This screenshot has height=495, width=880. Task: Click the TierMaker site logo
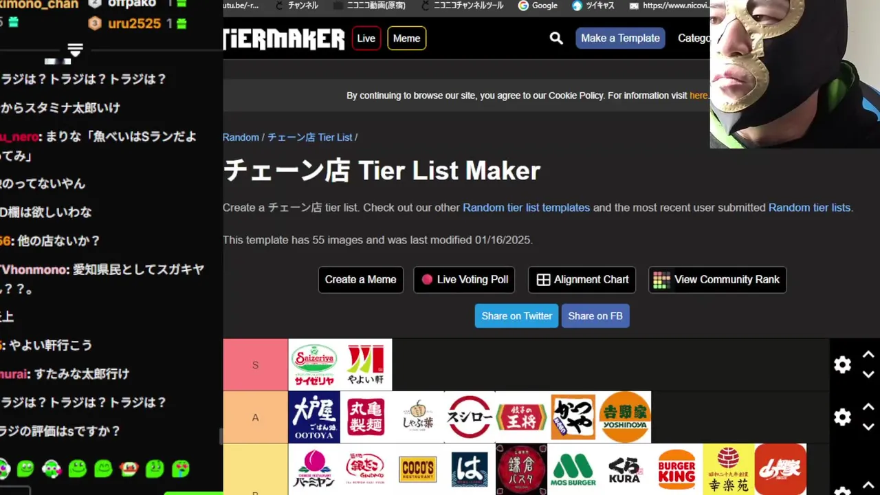284,38
